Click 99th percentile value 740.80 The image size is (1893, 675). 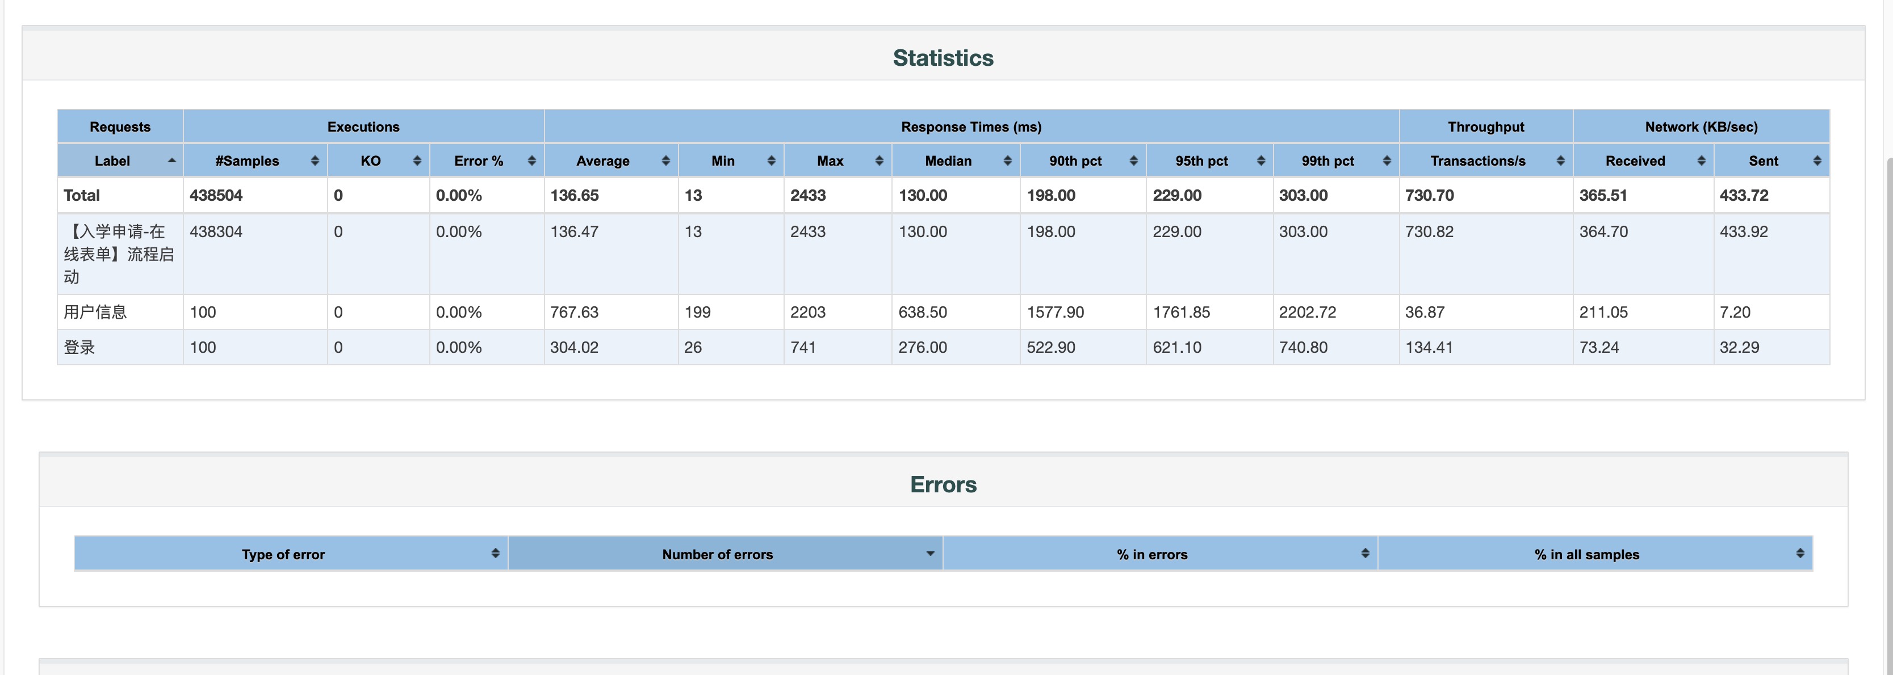pyautogui.click(x=1304, y=347)
